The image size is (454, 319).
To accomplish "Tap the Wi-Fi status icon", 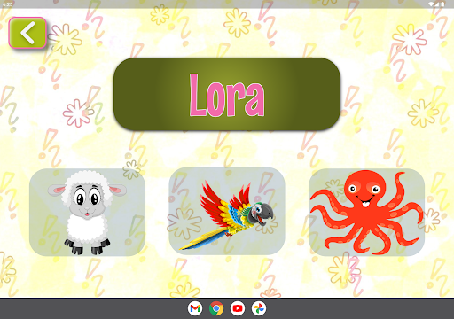I will tap(432, 4).
